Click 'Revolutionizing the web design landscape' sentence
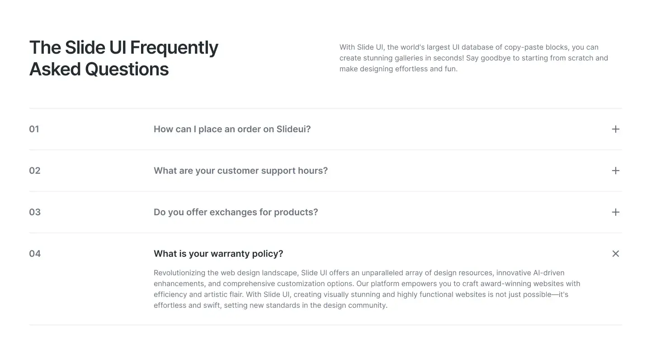This screenshot has height=361, width=651. 226,273
